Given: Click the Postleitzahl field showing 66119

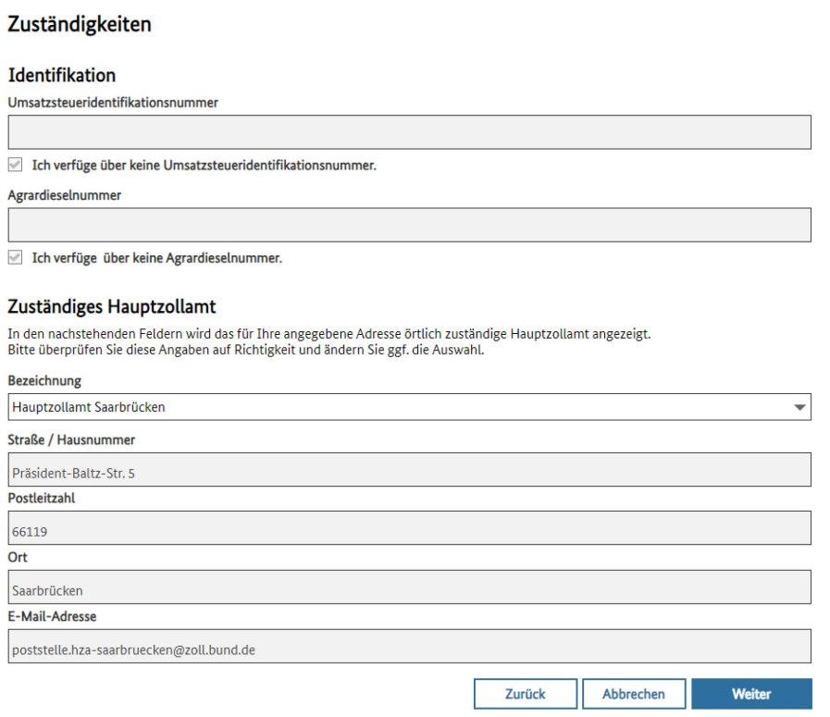Looking at the screenshot, I should tap(409, 528).
